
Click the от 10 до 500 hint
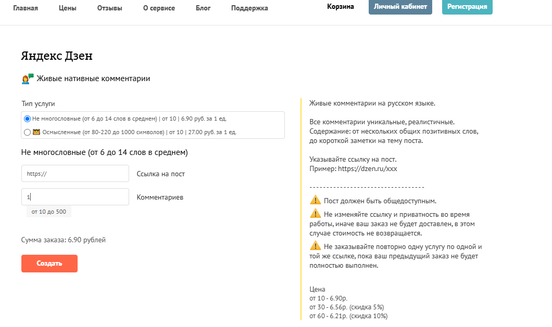[x=49, y=212]
